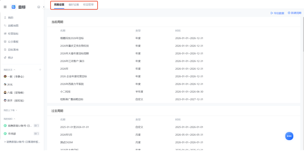Select the 2026年重庆艾克生物科技 row
304x151 pixels.
click(173, 46)
